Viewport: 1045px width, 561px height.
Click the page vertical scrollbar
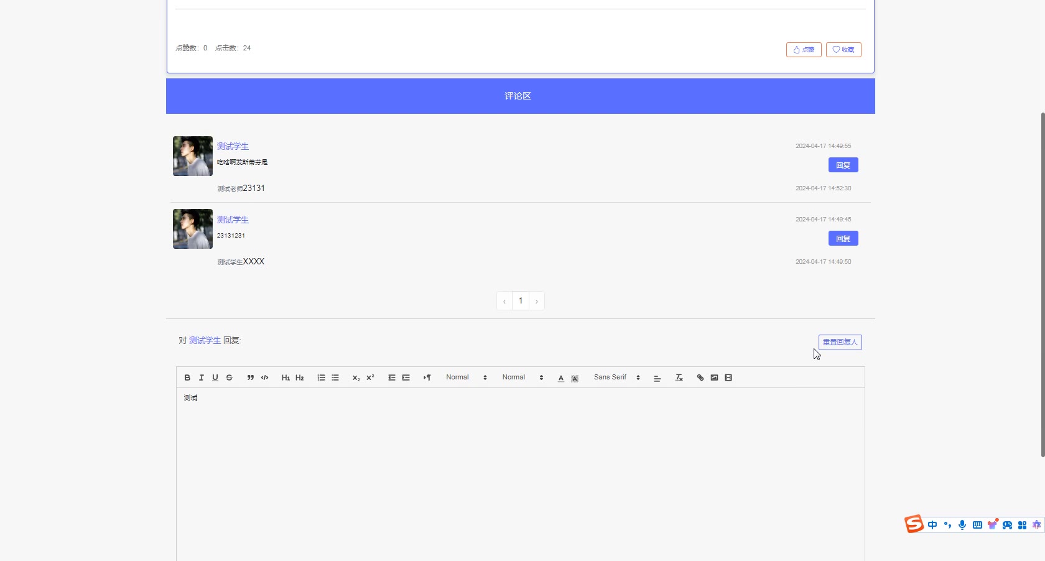click(1043, 285)
